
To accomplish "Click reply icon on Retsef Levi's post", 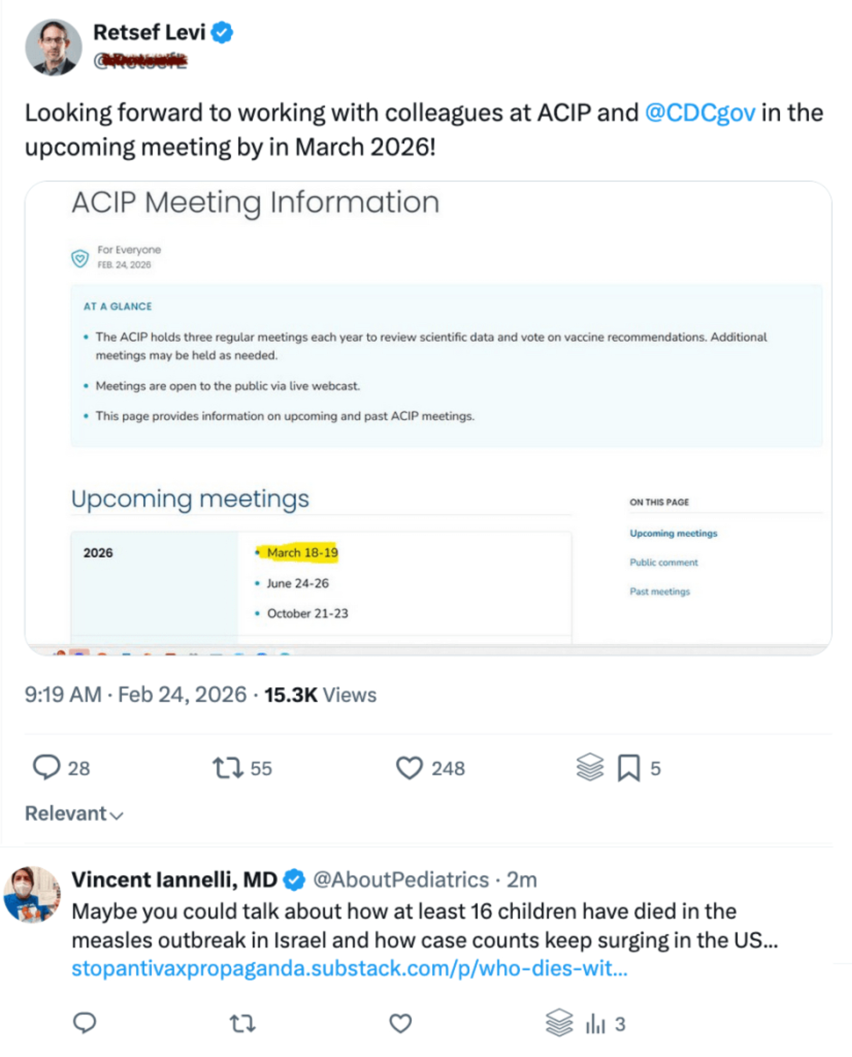I will coord(46,767).
